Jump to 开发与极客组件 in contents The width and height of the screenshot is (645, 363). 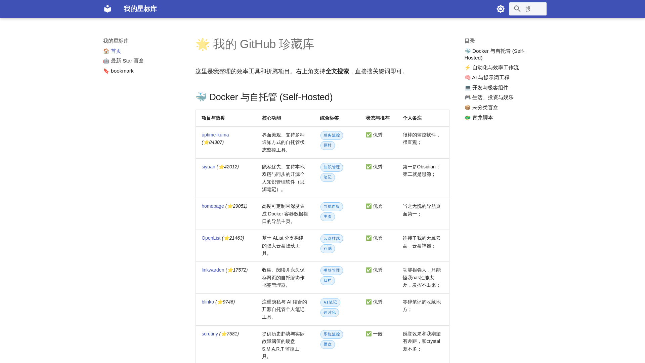point(486,88)
